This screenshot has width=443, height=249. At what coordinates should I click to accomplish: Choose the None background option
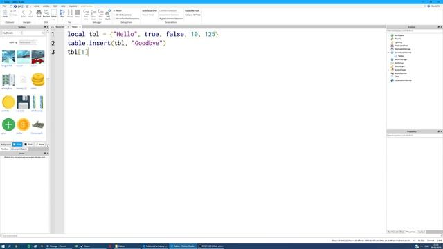pyautogui.click(x=39, y=145)
